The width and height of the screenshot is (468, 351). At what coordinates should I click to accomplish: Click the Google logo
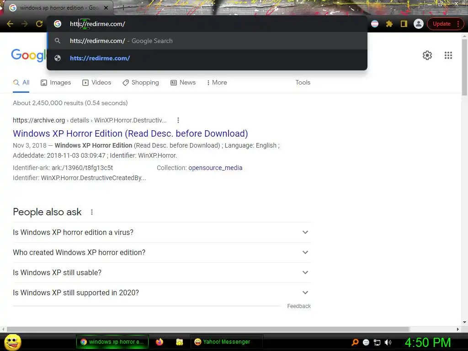click(29, 55)
